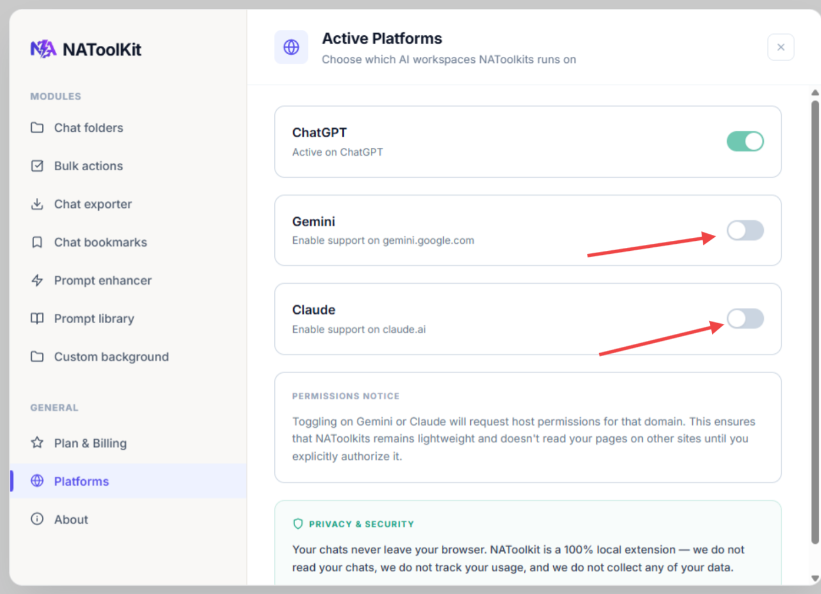The height and width of the screenshot is (594, 821).
Task: Click 'Enable support on claude.ai' text
Action: coord(359,329)
